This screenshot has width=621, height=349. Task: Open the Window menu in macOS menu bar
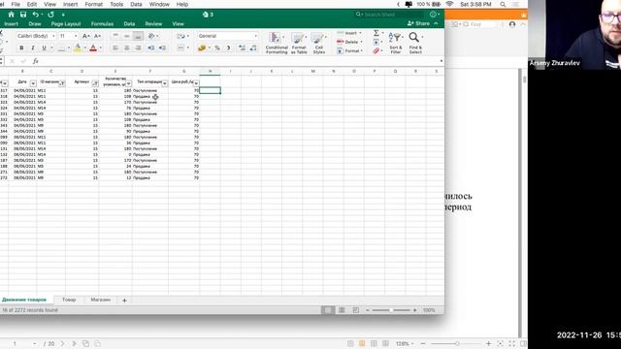click(159, 4)
